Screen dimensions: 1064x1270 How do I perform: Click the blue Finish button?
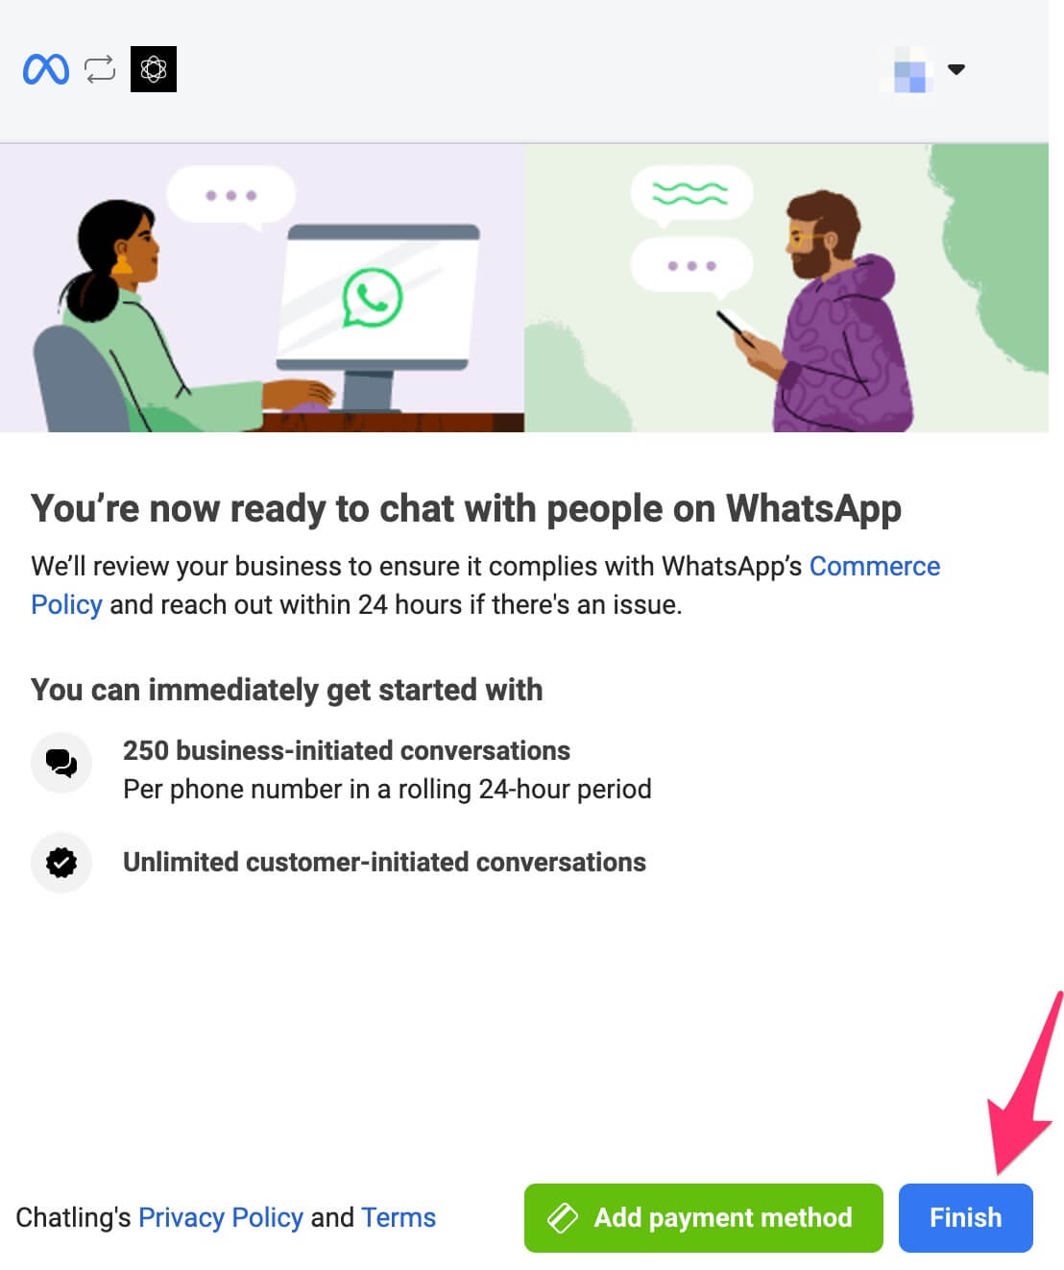point(966,1218)
